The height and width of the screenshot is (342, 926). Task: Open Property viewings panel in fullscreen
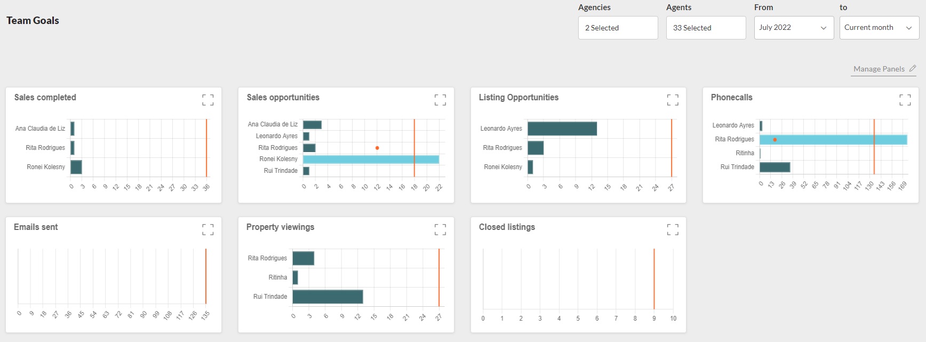pyautogui.click(x=440, y=229)
